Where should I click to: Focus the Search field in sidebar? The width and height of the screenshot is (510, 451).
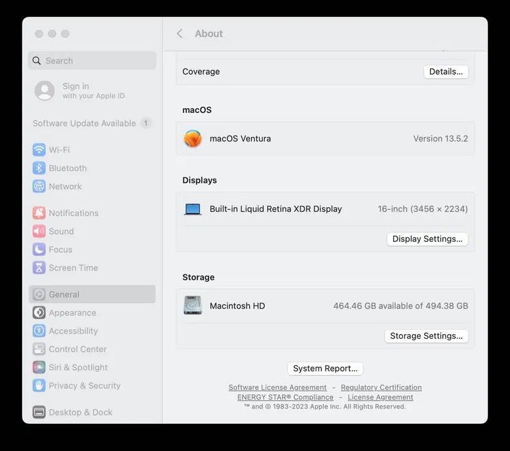tap(92, 61)
